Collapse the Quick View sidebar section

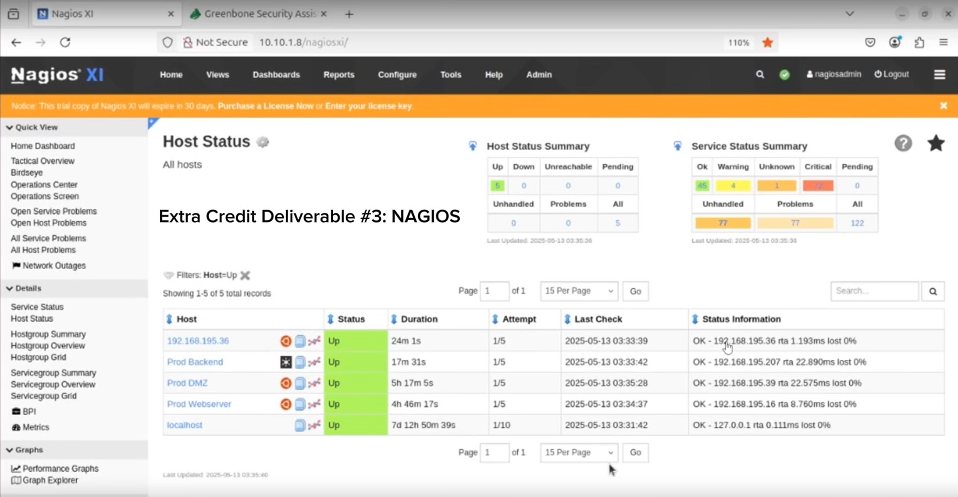(x=10, y=127)
